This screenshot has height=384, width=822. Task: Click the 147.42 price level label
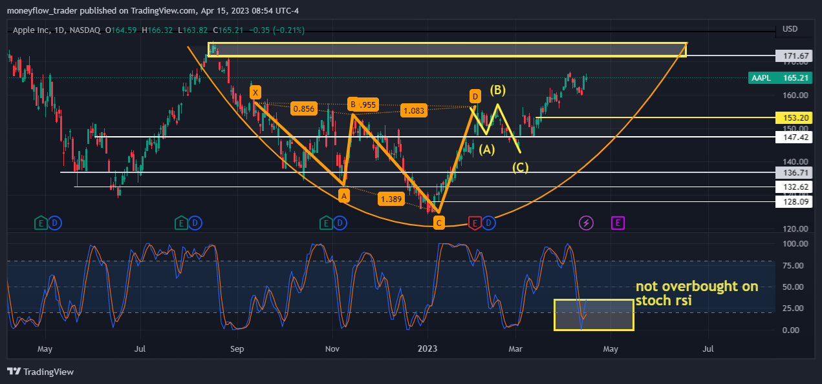[795, 137]
